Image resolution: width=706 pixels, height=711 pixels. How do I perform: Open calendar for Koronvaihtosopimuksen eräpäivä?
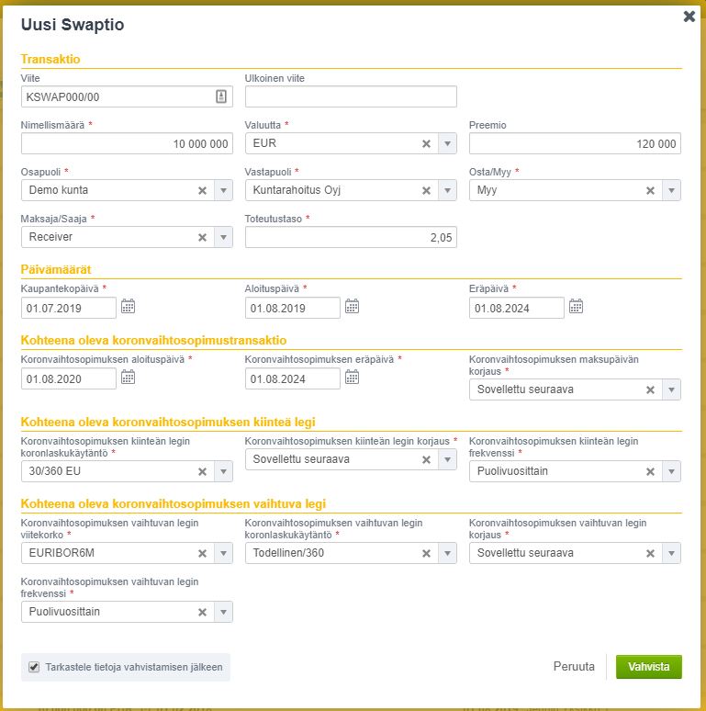[353, 378]
